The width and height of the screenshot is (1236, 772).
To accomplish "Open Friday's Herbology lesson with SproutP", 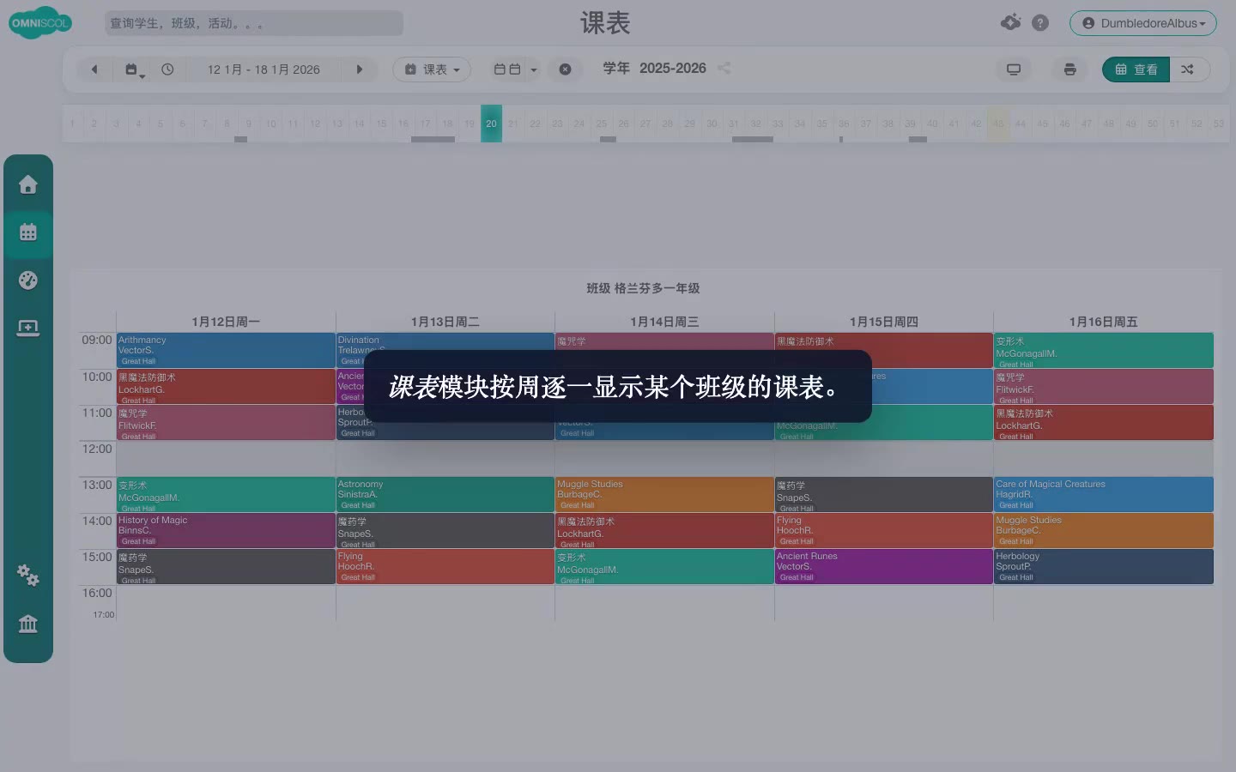I will tap(1104, 567).
